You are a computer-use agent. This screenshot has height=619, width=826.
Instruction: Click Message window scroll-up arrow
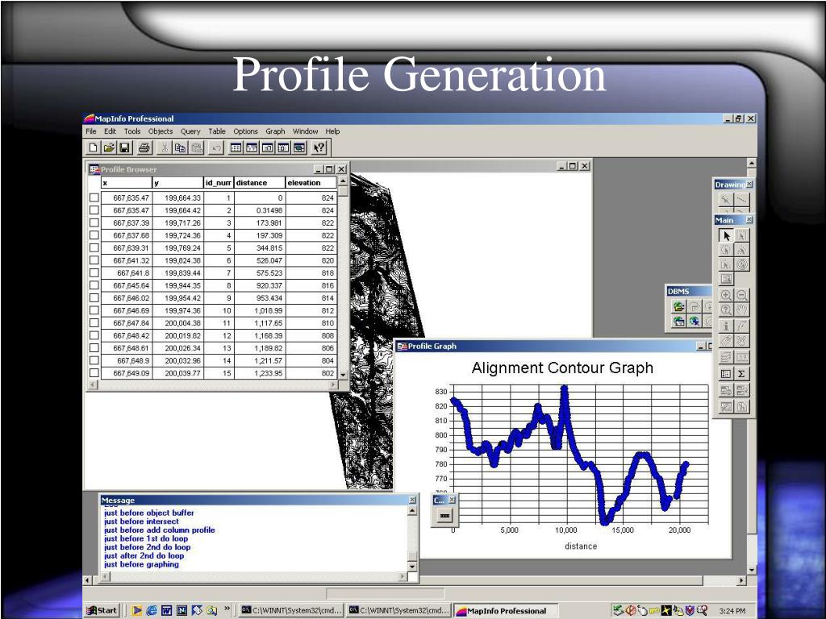tap(412, 511)
